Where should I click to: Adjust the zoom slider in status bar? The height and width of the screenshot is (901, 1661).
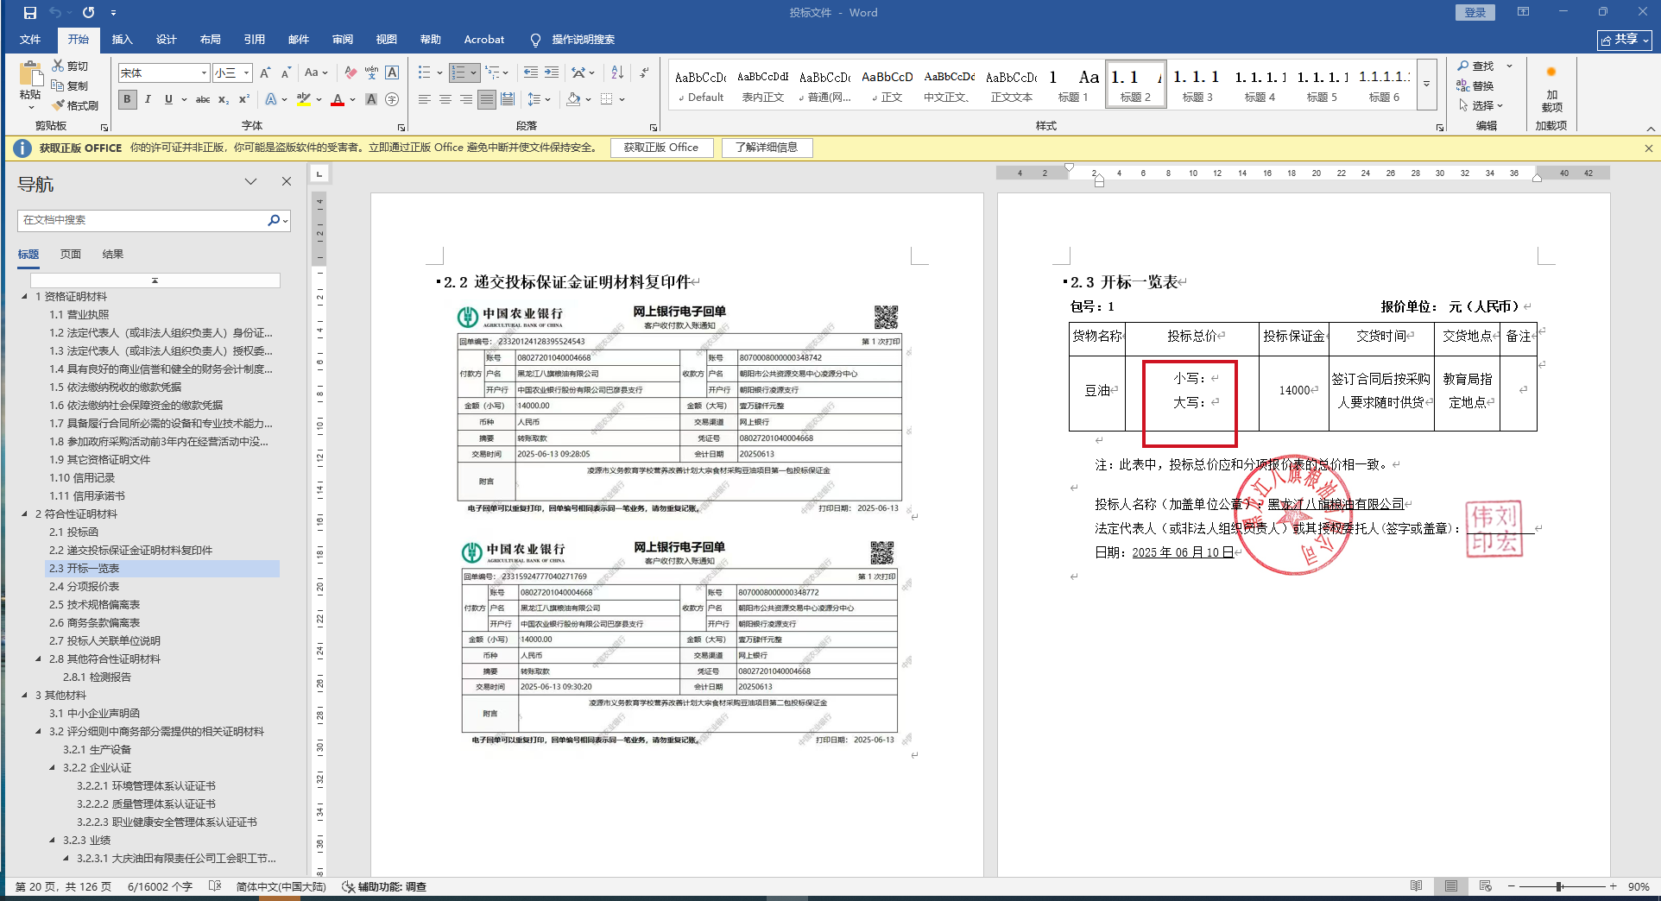point(1559,886)
